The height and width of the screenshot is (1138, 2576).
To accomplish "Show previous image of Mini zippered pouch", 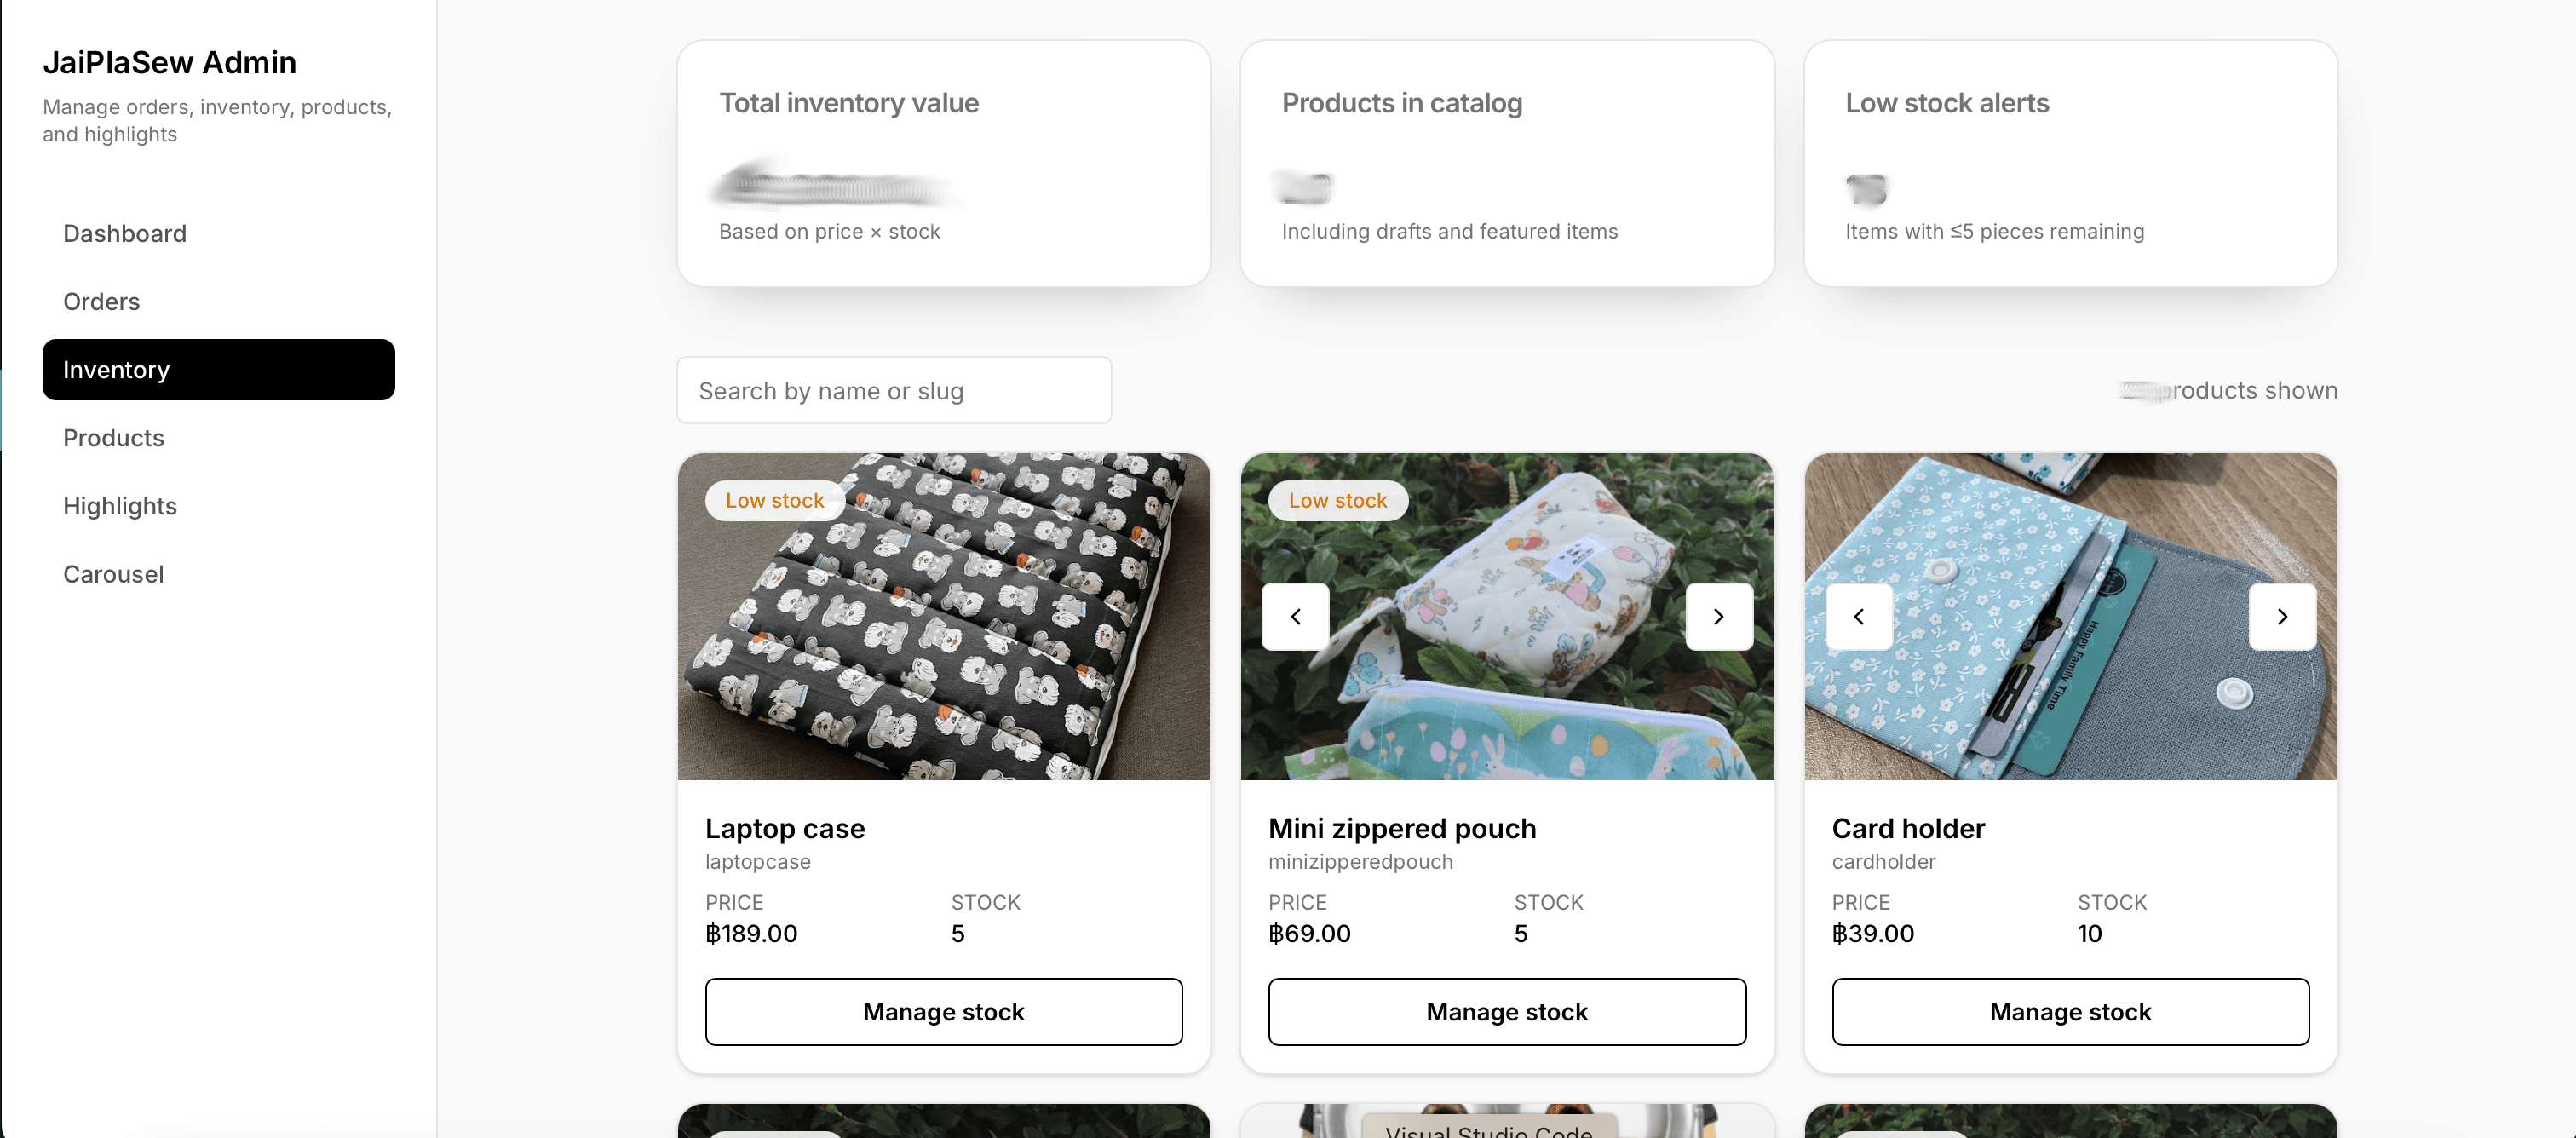I will (1295, 617).
